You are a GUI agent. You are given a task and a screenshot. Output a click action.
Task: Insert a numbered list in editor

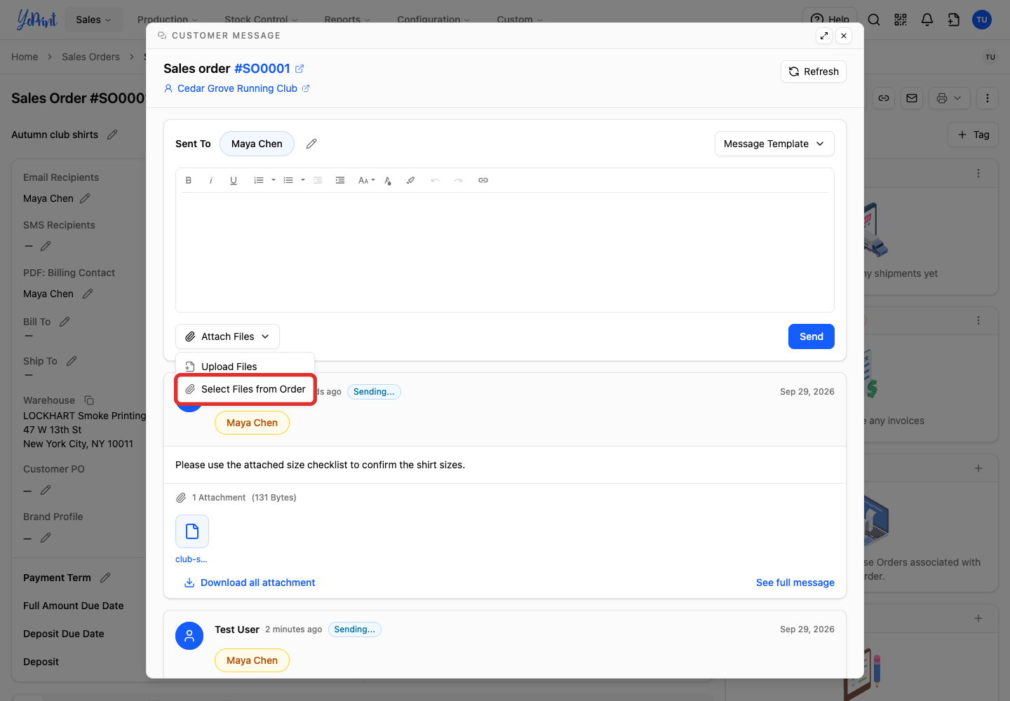click(259, 180)
